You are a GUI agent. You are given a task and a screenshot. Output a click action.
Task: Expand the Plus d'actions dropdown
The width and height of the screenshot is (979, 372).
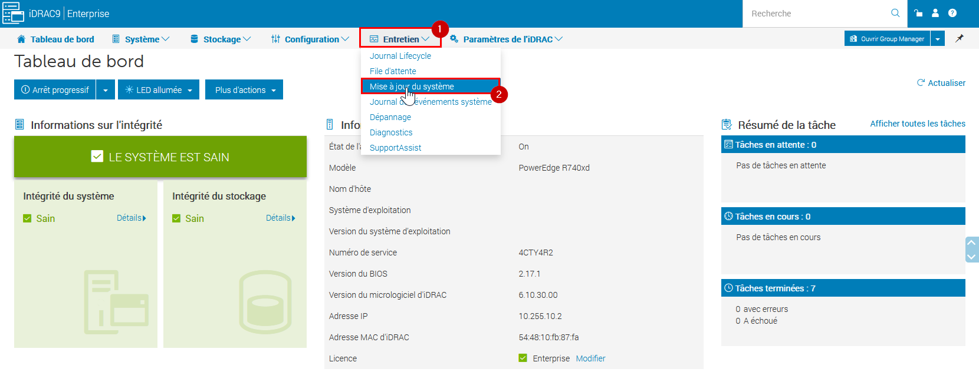244,90
